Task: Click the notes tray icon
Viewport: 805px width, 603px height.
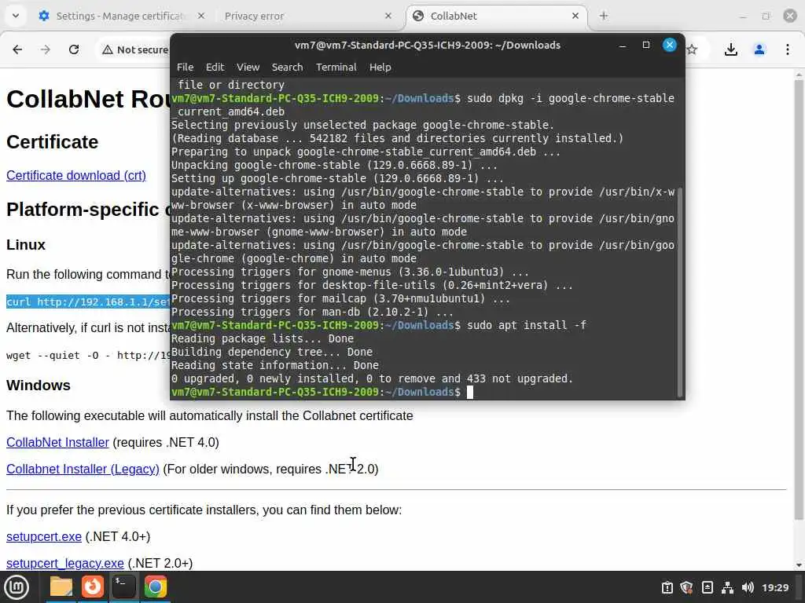Action: point(708,587)
